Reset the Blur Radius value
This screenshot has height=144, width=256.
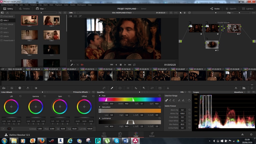190,124
